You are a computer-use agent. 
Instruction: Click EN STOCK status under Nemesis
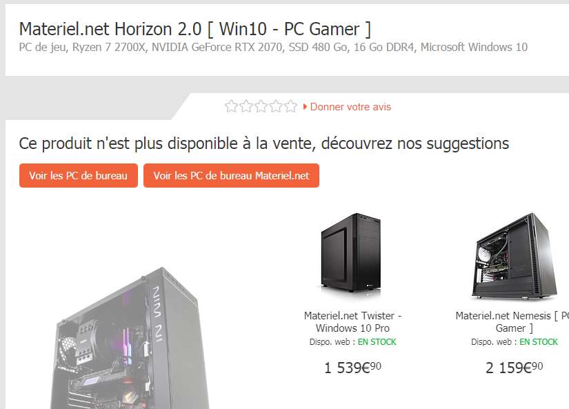click(x=539, y=342)
